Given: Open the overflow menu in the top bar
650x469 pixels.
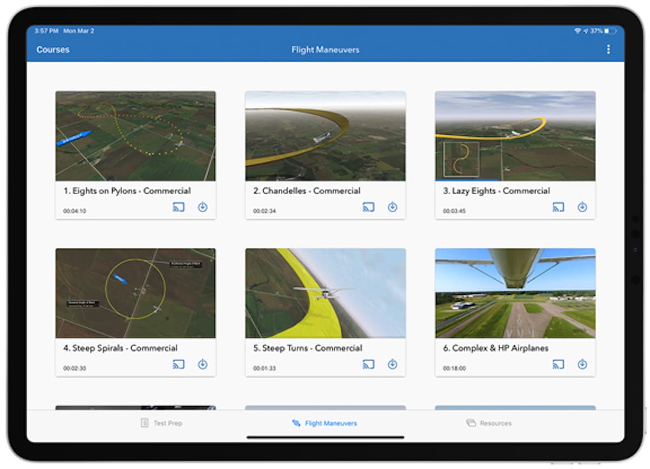Looking at the screenshot, I should (x=608, y=49).
